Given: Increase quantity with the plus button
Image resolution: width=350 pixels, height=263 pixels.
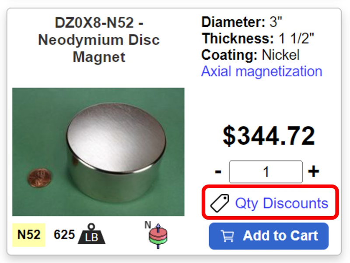Looking at the screenshot, I should (313, 171).
